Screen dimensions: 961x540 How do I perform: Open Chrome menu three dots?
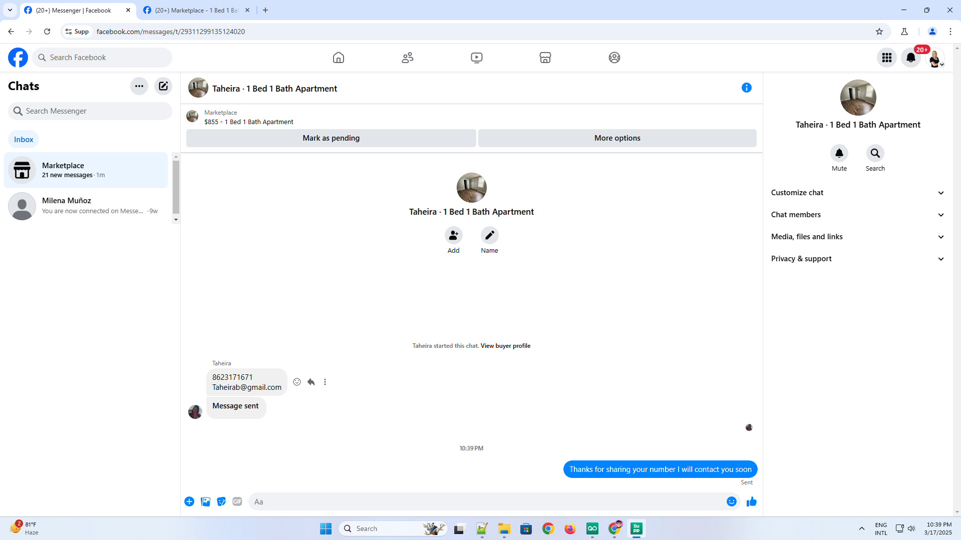950,32
